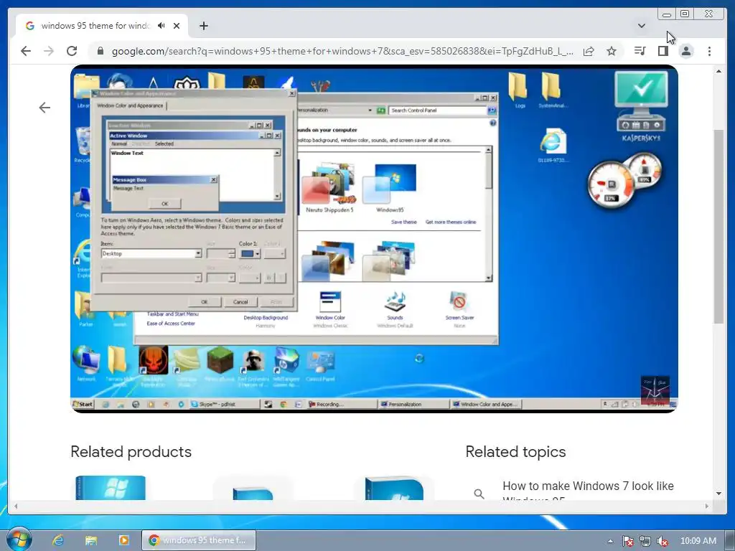
Task: Open Chrome's three-dot menu
Action: [x=709, y=51]
